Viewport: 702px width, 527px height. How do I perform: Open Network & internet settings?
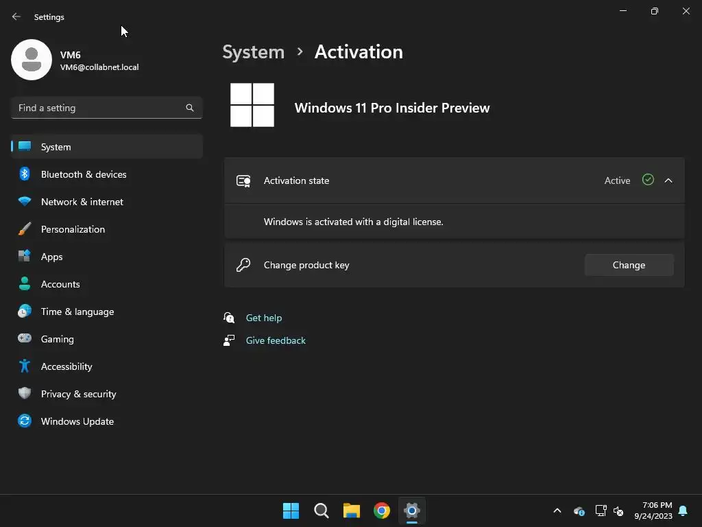click(106, 202)
